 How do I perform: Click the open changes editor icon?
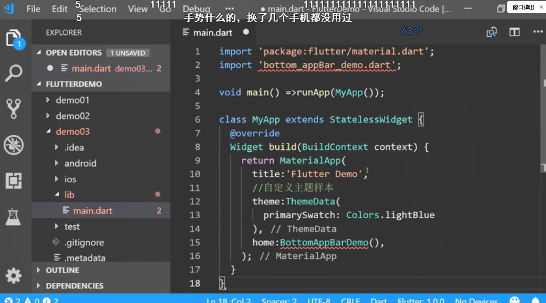(x=491, y=32)
